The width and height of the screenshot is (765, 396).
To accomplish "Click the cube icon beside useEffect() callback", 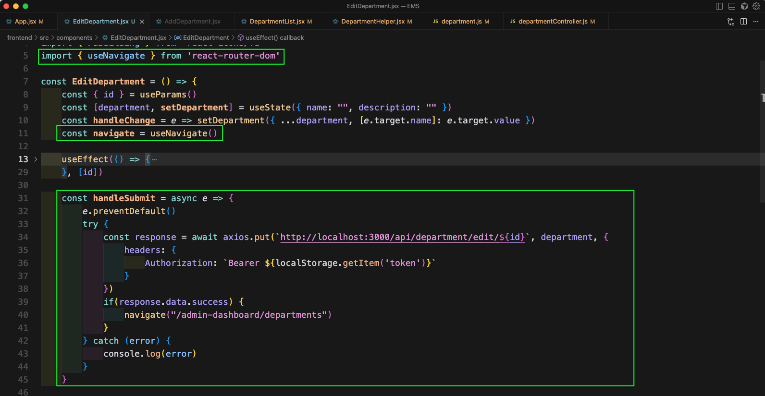I will click(x=241, y=38).
